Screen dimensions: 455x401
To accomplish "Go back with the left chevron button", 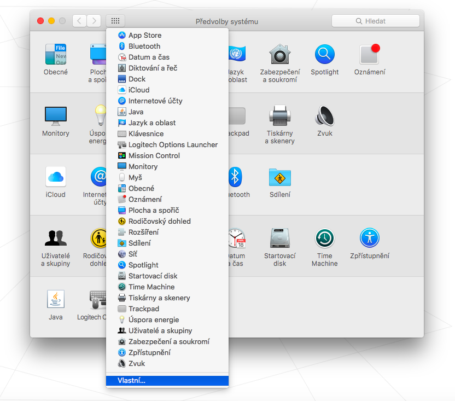I will point(79,21).
